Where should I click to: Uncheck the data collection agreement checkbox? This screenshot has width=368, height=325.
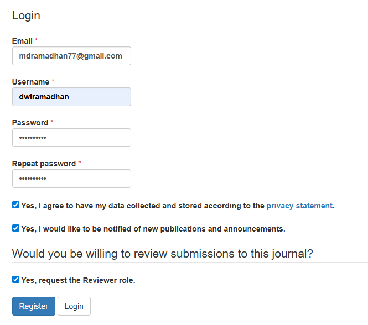pyautogui.click(x=15, y=205)
